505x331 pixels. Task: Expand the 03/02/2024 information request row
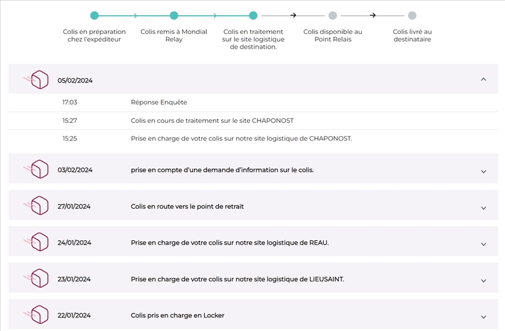484,171
